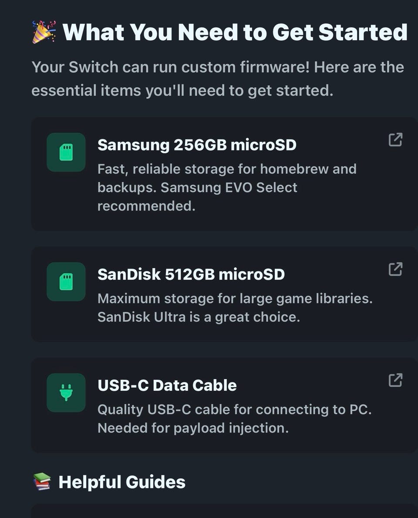Select the SanDisk 512GB microSD title

191,274
